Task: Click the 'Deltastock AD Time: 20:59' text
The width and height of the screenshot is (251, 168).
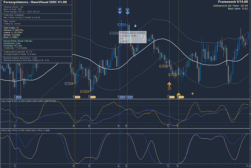Action: 231,6
